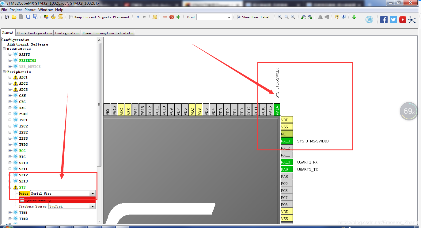421x228 pixels.
Task: Click the green download updates arrow
Action: pyautogui.click(x=354, y=17)
